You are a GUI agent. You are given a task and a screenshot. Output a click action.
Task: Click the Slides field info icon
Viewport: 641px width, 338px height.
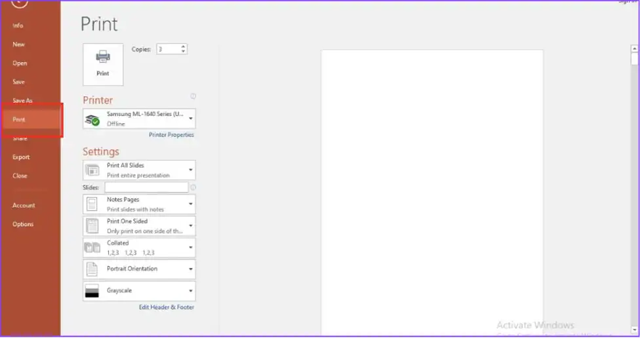point(193,187)
